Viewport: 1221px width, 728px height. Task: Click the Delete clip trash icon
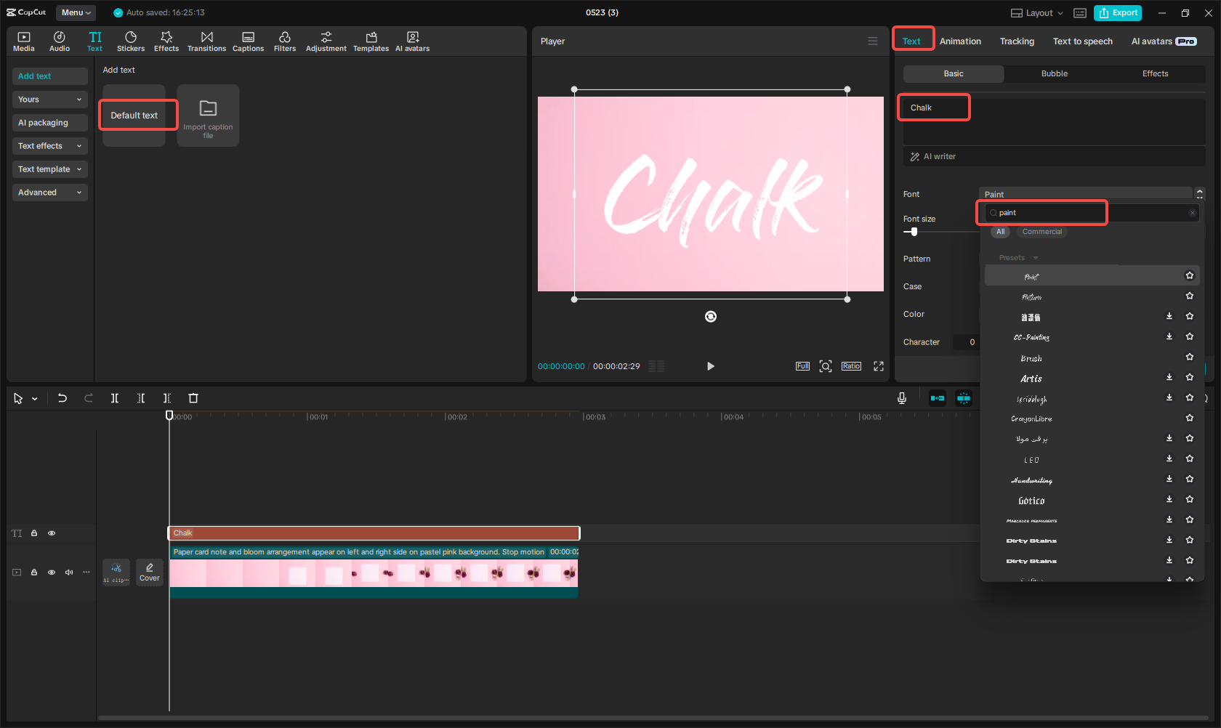(193, 398)
